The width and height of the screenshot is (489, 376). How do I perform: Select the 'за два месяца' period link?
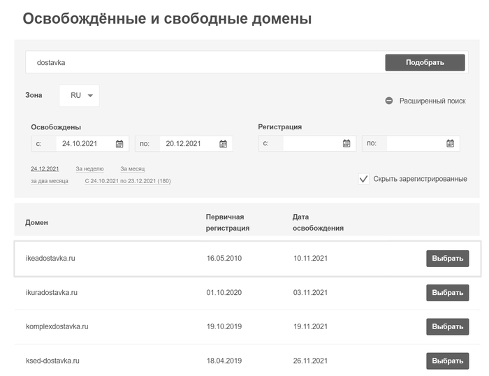coord(49,181)
